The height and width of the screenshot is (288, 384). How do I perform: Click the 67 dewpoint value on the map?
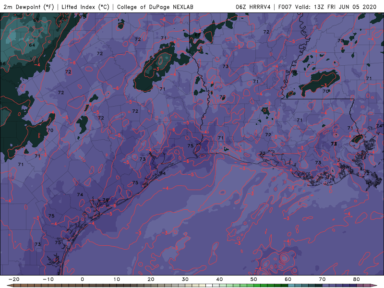coord(36,20)
